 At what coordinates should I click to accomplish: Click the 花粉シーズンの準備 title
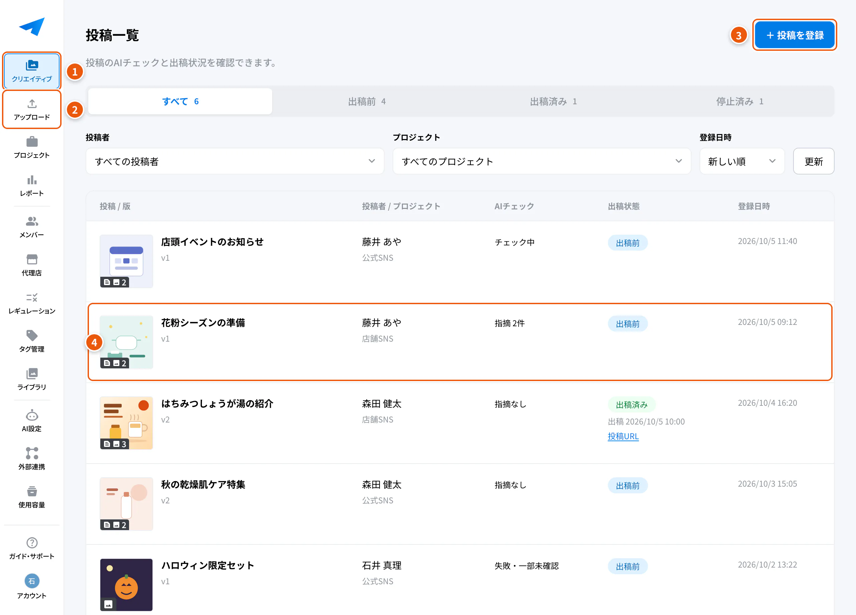click(x=203, y=323)
